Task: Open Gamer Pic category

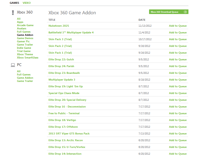Action: click(x=23, y=41)
